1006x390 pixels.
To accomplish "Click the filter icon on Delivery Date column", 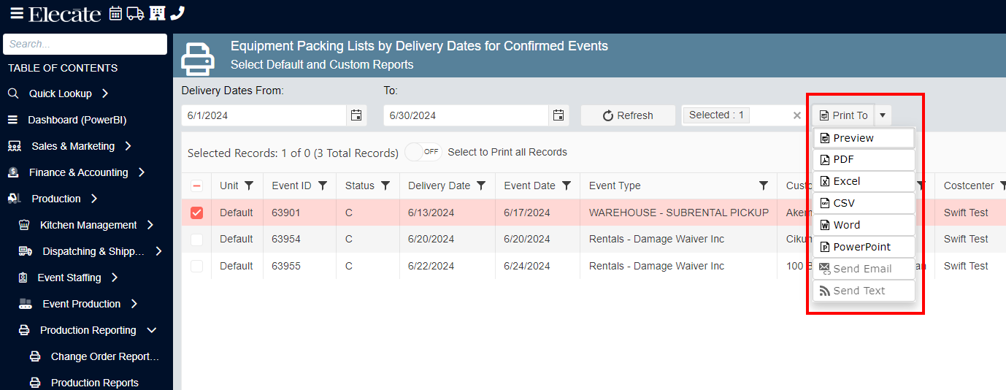I will pos(481,186).
